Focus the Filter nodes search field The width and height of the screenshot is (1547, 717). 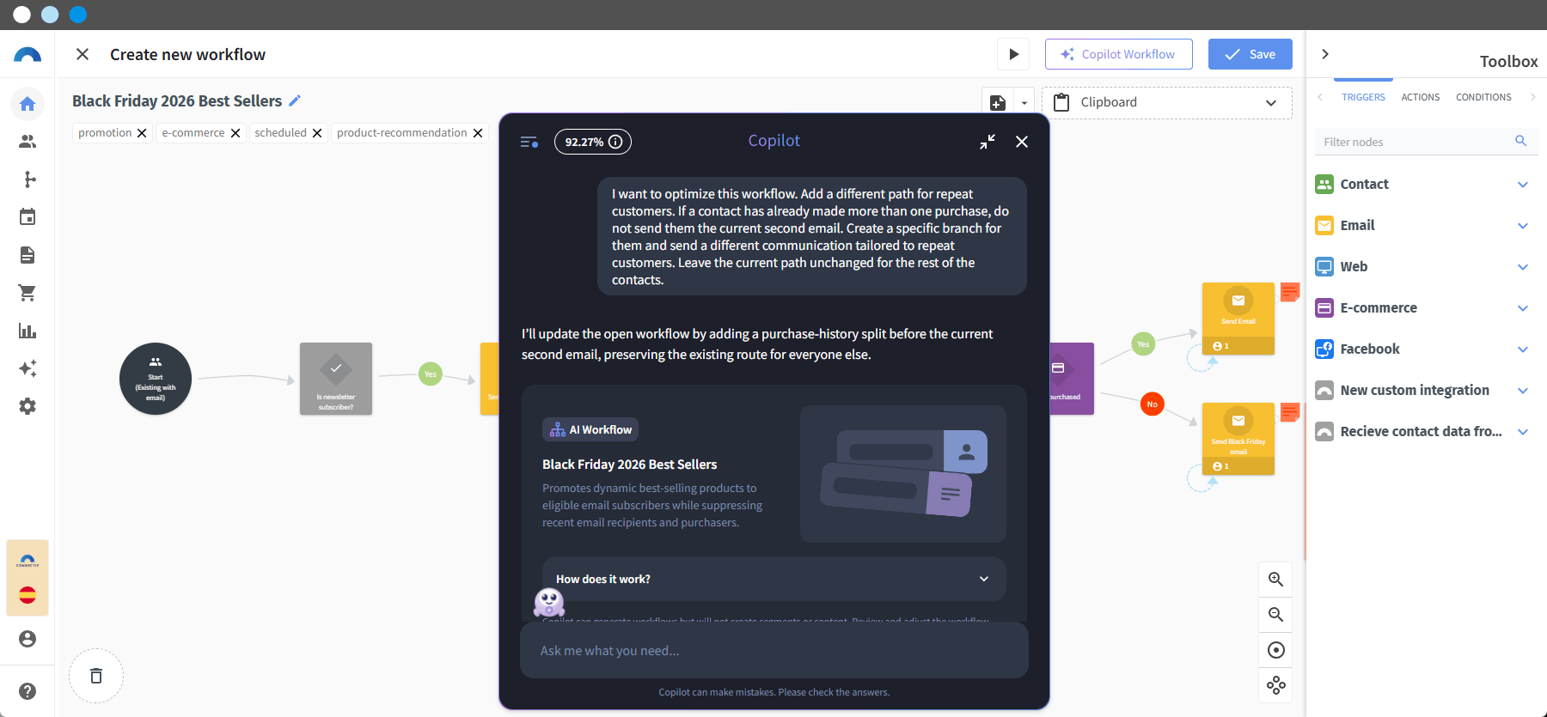[1426, 142]
